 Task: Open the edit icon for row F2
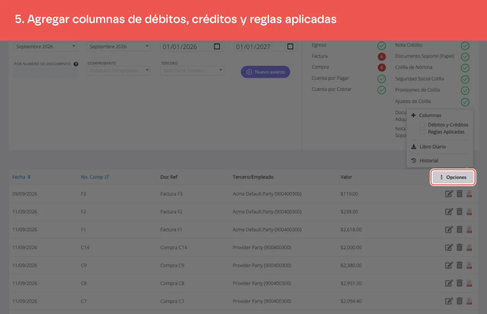tap(449, 211)
